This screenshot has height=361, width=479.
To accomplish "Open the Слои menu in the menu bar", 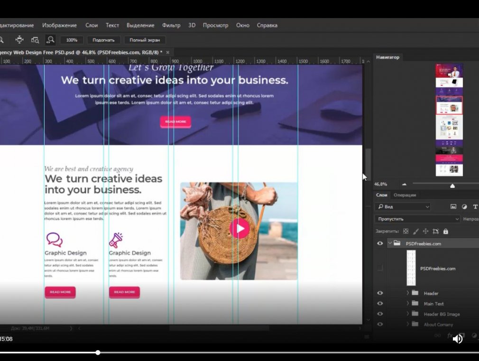I will (92, 25).
